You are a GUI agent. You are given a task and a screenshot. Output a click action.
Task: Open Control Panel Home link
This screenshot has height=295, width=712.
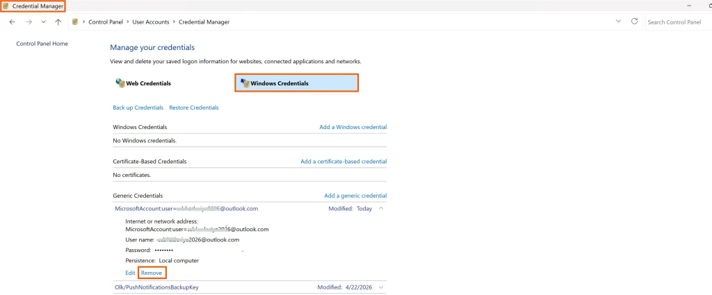42,44
